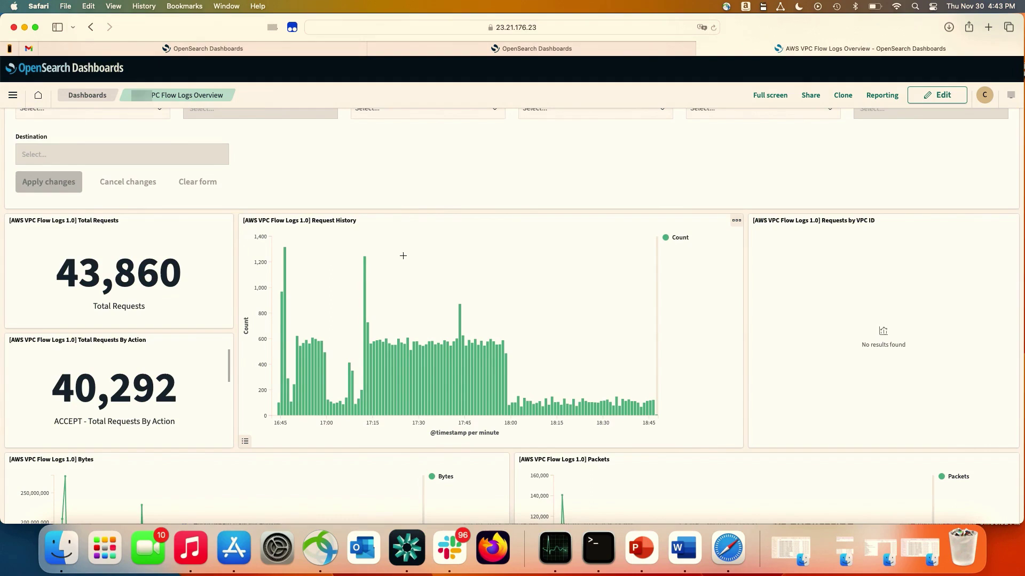Open the hamburger navigation menu
The image size is (1025, 576).
coord(13,95)
